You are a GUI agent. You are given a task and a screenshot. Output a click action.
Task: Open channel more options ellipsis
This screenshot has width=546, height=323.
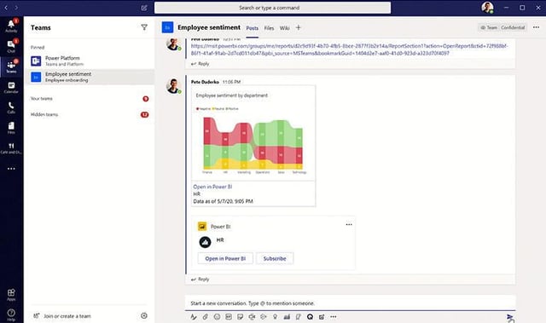point(537,27)
